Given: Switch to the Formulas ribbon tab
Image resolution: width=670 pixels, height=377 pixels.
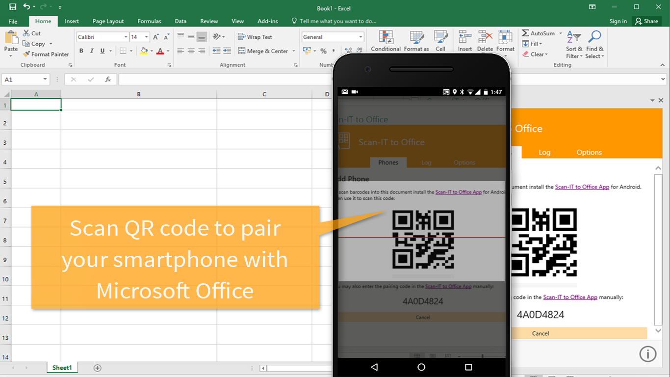Looking at the screenshot, I should click(149, 21).
